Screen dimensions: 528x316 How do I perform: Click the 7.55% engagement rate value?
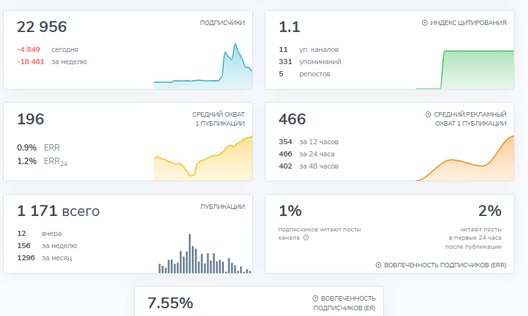click(x=171, y=303)
